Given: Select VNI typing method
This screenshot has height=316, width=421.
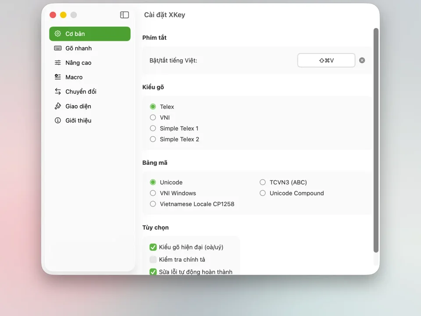Looking at the screenshot, I should point(153,117).
